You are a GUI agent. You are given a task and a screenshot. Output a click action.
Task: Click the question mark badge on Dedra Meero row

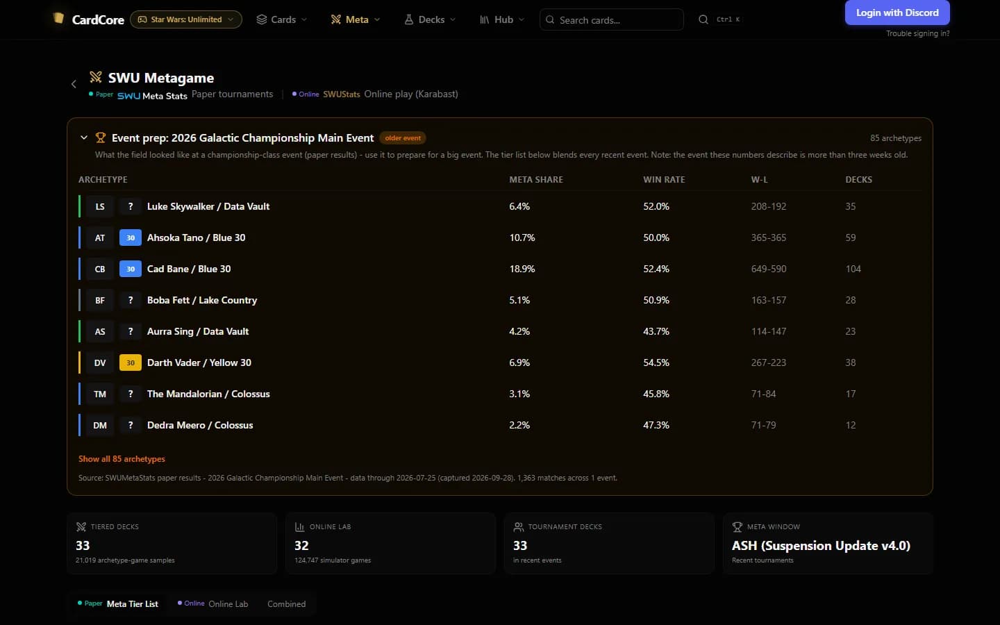coord(131,425)
